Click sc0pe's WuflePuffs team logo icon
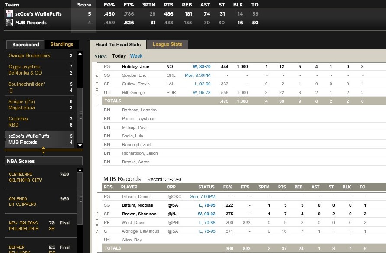 pos(9,14)
